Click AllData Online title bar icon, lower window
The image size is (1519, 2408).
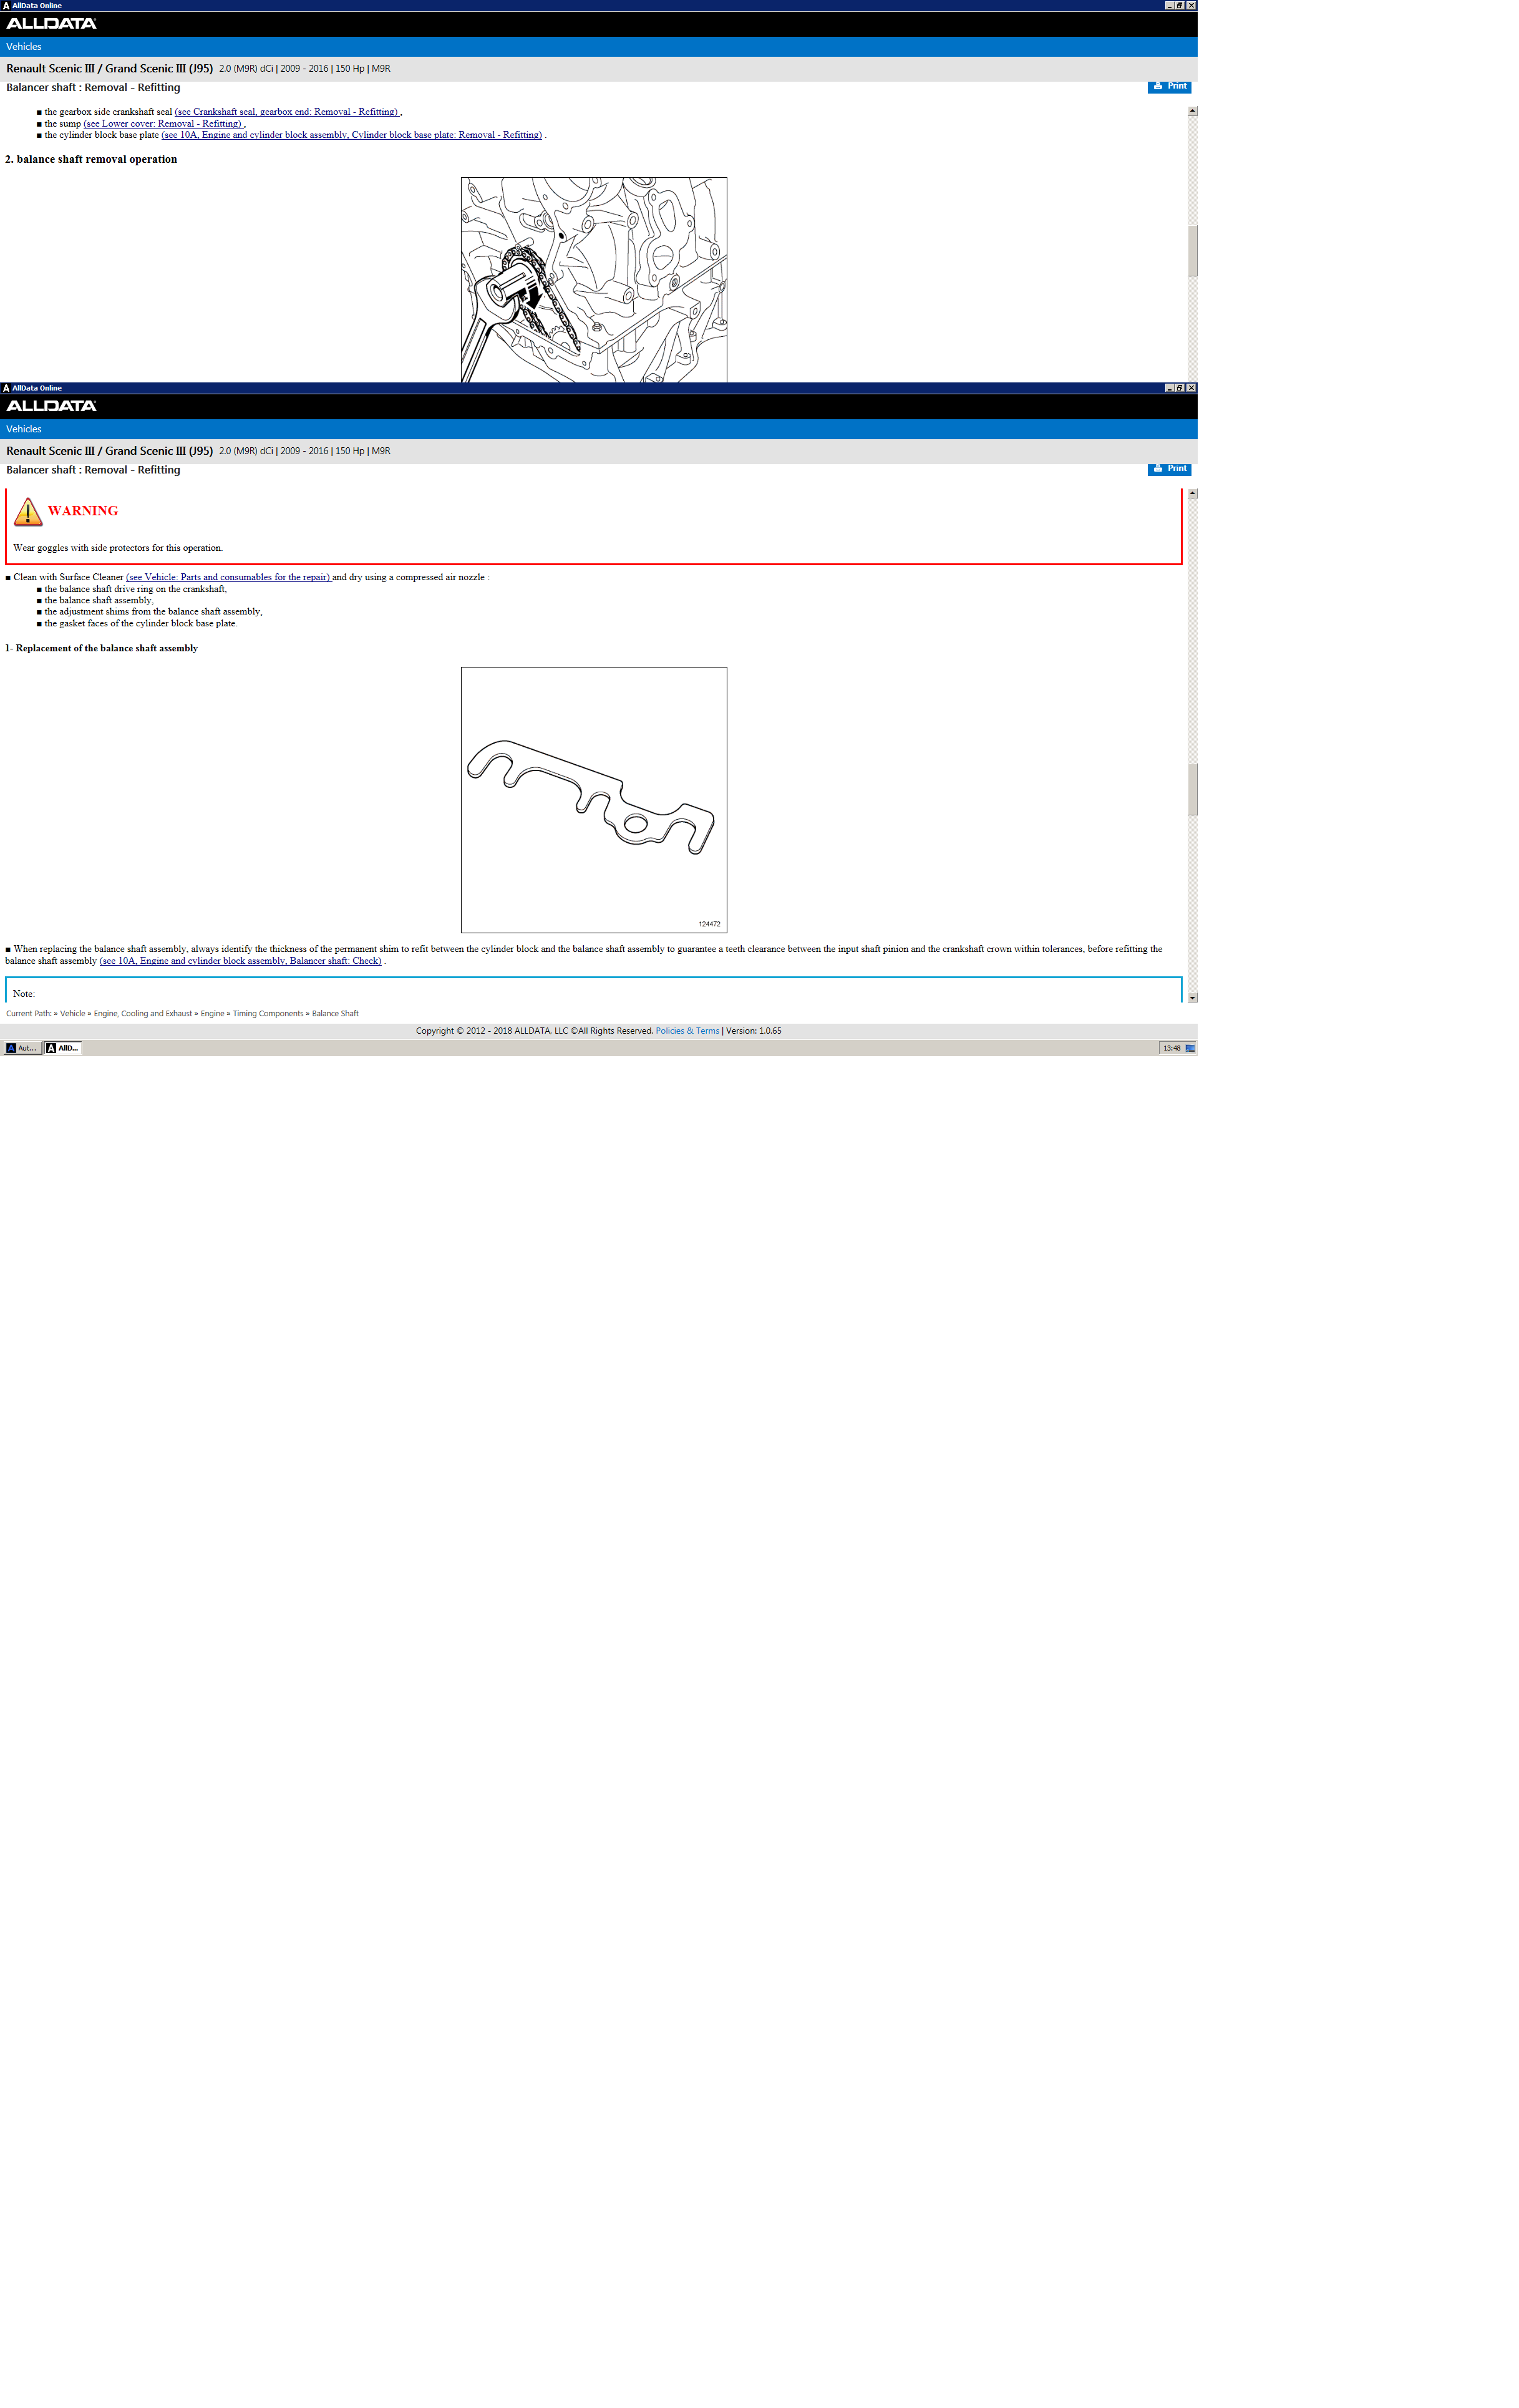6,388
